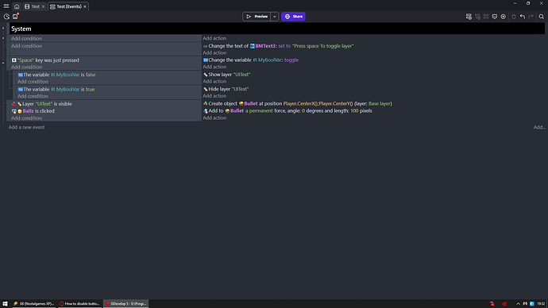This screenshot has height=308, width=548.
Task: Open the main hamburger menu
Action: click(x=6, y=6)
